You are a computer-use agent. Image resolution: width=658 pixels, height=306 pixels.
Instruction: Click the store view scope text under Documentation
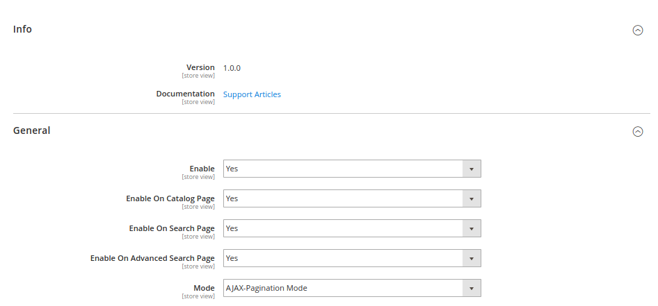(x=198, y=102)
